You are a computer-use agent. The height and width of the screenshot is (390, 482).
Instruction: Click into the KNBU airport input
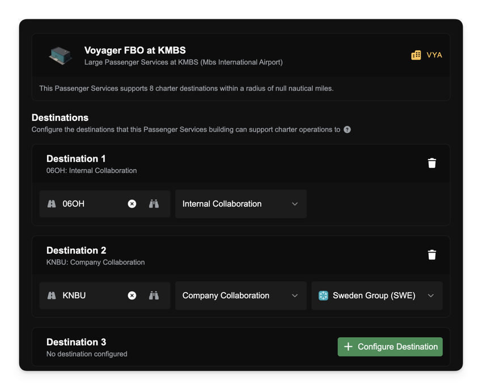[x=91, y=295]
